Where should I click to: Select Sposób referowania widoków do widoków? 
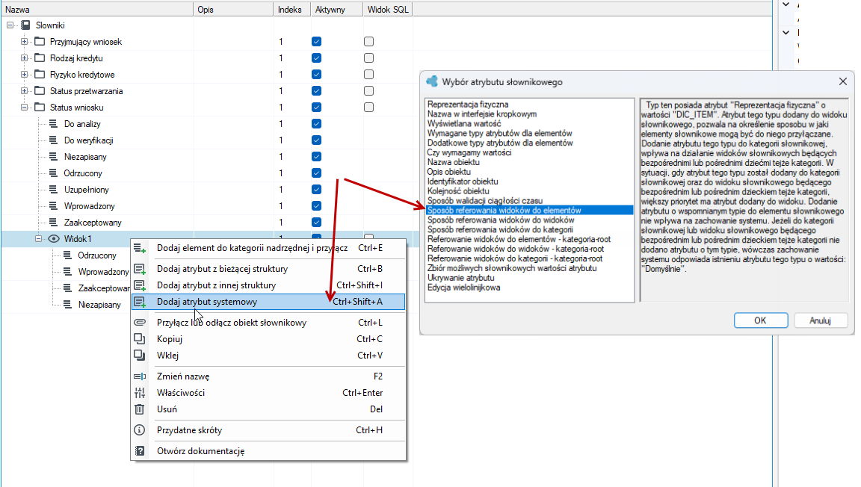[501, 220]
